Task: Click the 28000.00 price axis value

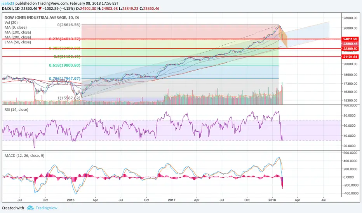Action: (x=350, y=18)
